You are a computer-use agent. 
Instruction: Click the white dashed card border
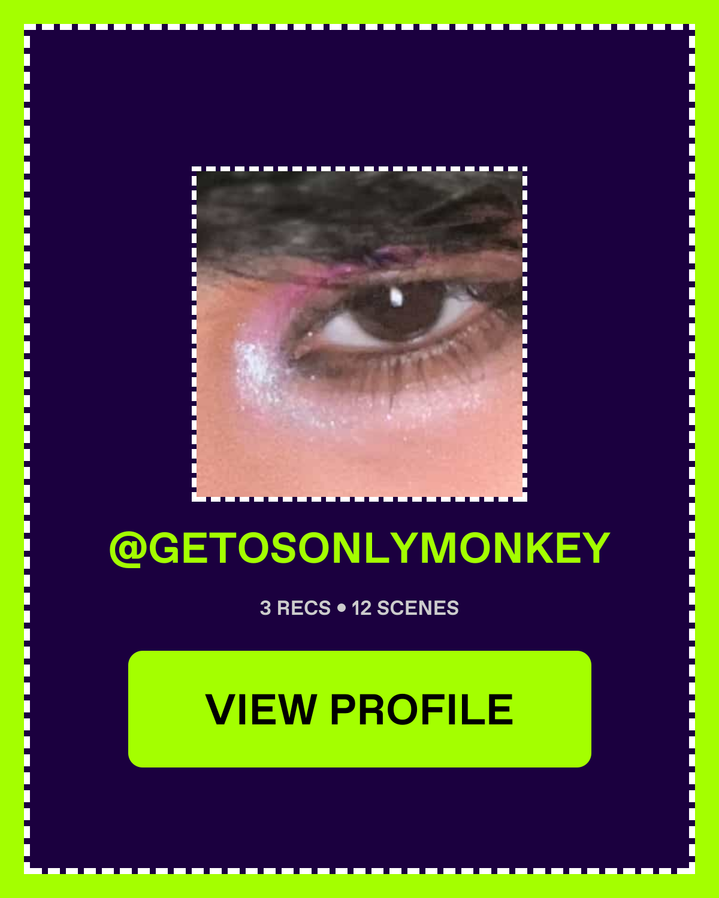tap(27, 449)
